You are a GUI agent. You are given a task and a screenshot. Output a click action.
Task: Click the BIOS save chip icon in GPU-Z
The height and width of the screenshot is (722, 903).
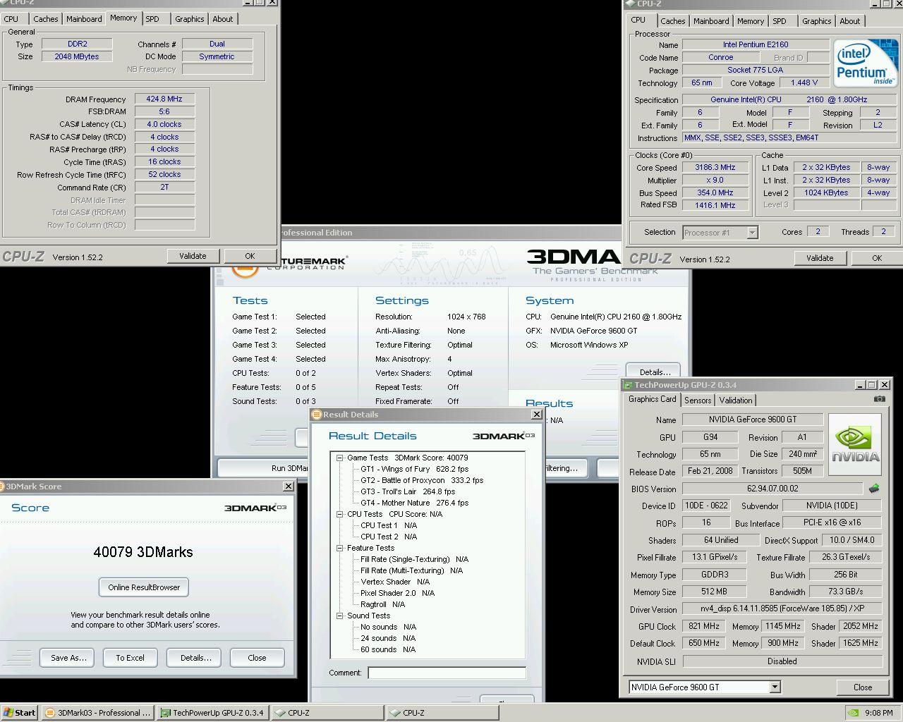[873, 489]
